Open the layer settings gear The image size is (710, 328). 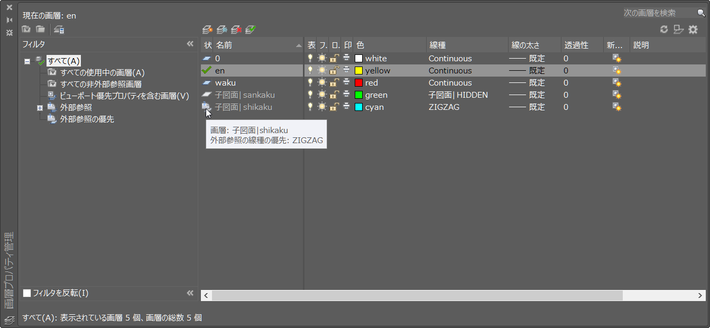(x=693, y=30)
